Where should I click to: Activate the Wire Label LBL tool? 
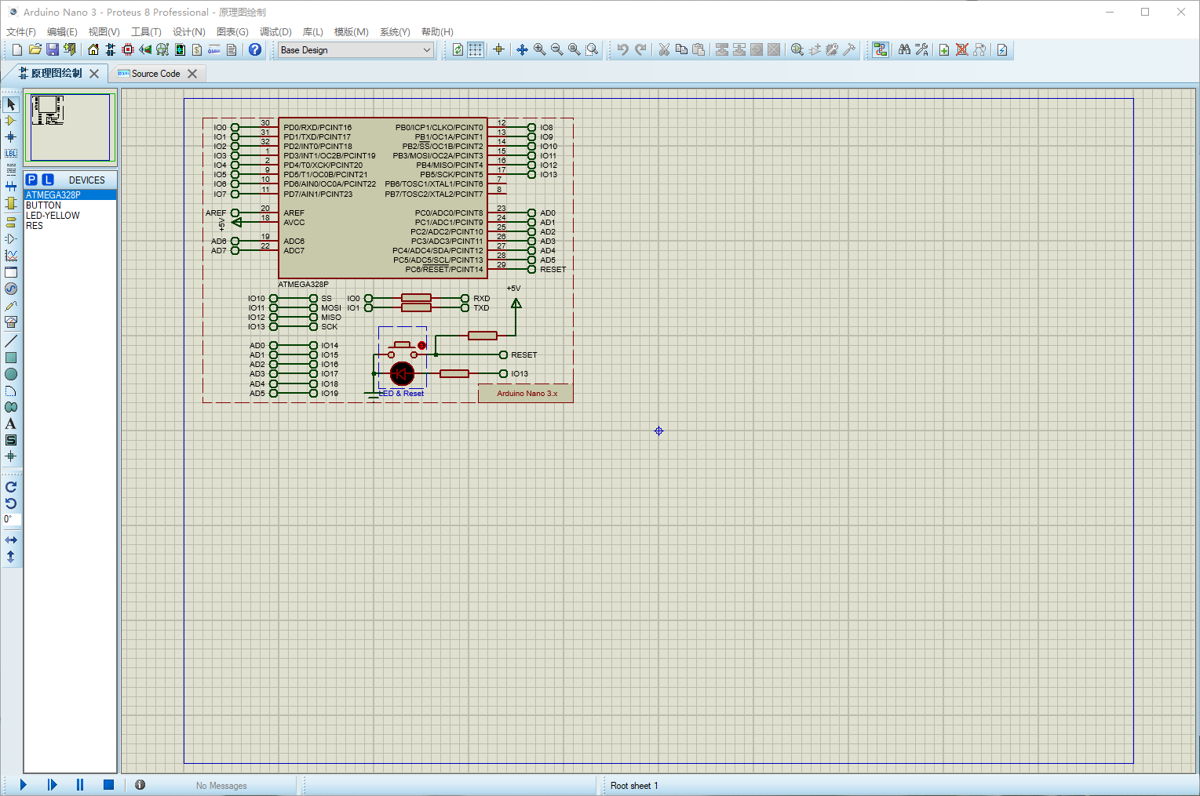point(11,154)
